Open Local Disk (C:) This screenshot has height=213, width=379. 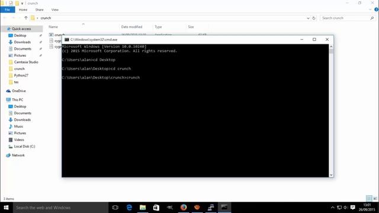tap(24, 146)
